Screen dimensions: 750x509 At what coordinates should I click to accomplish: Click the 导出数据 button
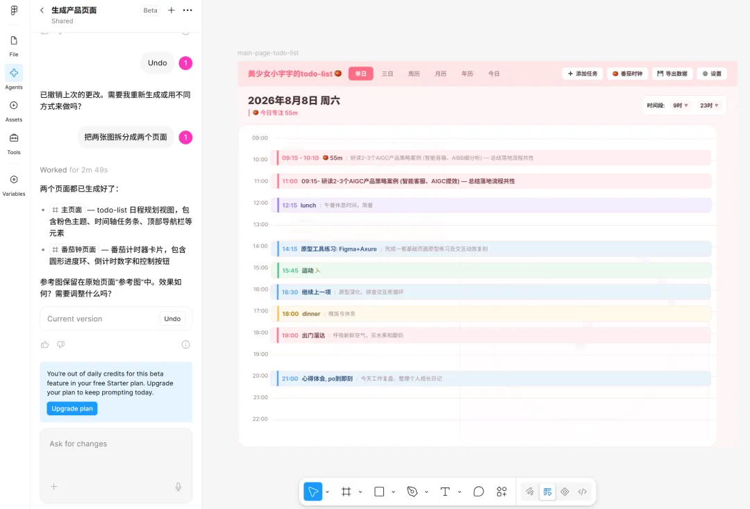(x=672, y=74)
